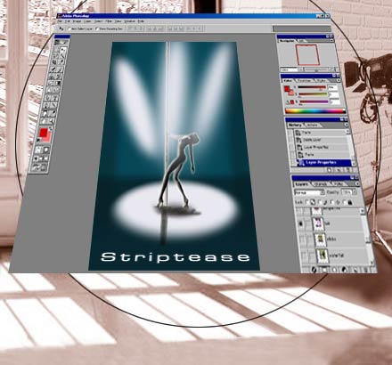Enable the lock transparent pixels checkbox
The image size is (392, 365).
(307, 202)
